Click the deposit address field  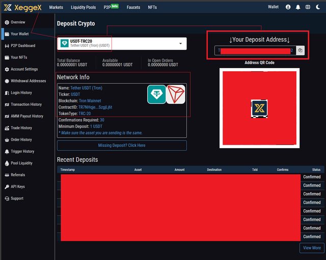click(255, 50)
